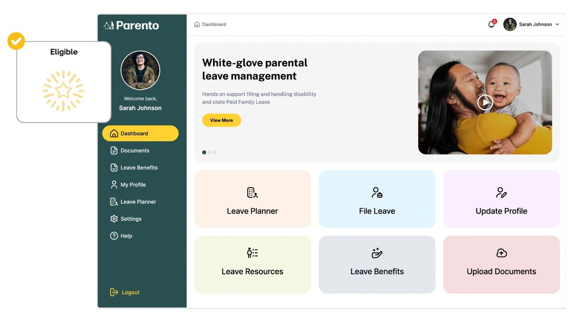The width and height of the screenshot is (573, 322).
Task: Click the home breadcrumb icon near Dashboard
Action: click(x=197, y=24)
